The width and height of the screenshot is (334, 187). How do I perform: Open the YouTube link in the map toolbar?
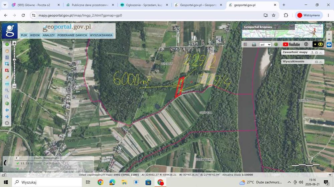coord(291,44)
